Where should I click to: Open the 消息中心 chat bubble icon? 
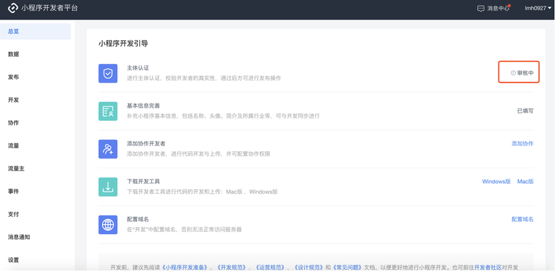click(481, 8)
